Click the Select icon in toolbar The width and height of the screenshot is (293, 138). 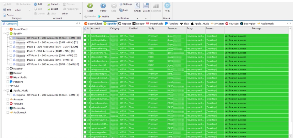(x=146, y=6)
